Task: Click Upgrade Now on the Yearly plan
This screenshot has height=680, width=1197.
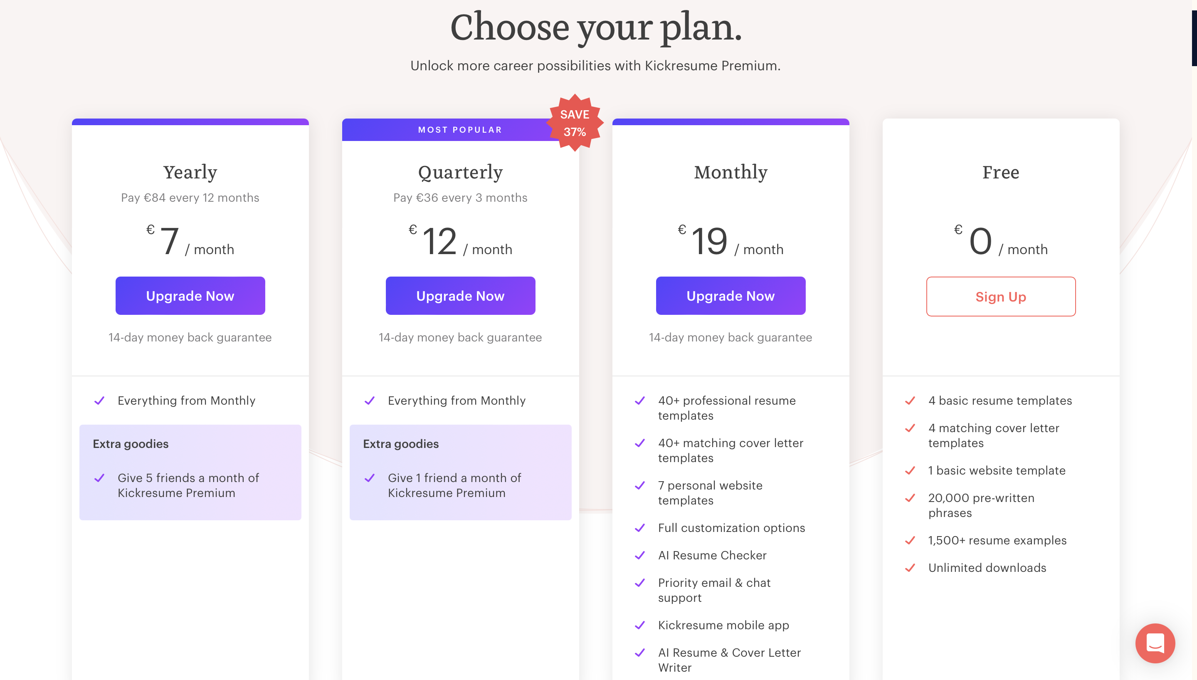Action: [190, 295]
